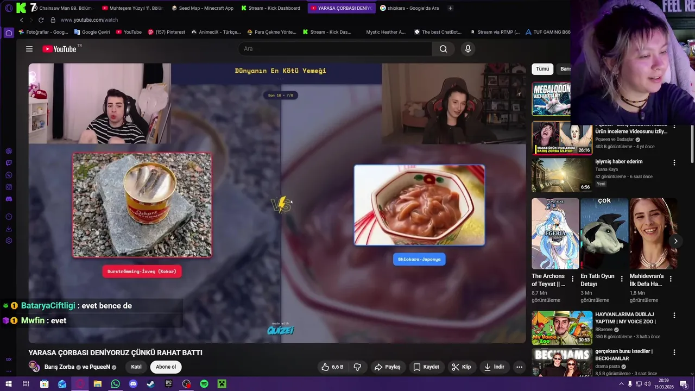Viewport: 695px width, 391px height.
Task: Click the YouTube search magnifier button
Action: click(x=444, y=49)
